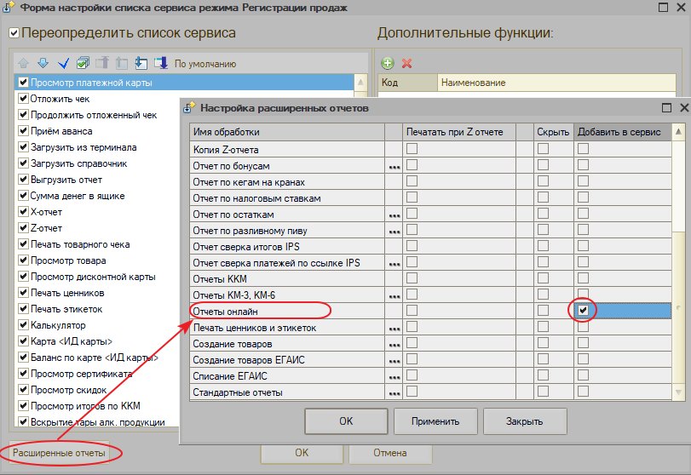Select the Отчет по налоговым ставкам row

pyautogui.click(x=287, y=198)
